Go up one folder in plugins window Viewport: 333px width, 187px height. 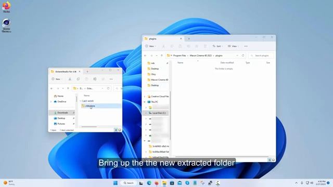(162, 56)
